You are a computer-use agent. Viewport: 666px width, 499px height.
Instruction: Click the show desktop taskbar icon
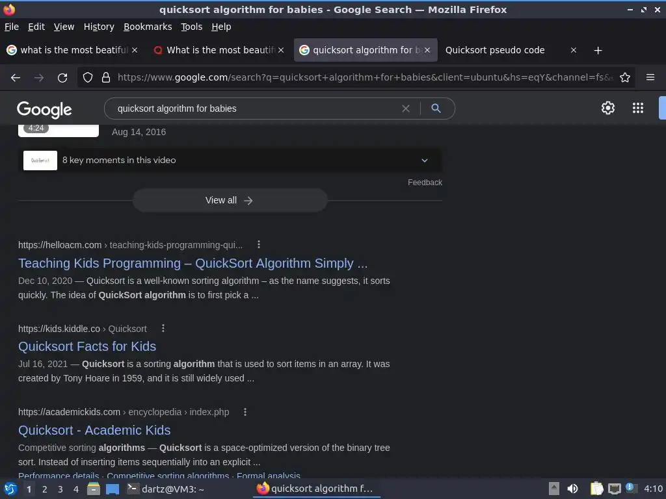click(112, 489)
